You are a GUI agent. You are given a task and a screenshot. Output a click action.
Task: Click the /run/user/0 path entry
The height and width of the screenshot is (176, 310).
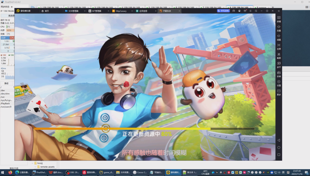[6, 107]
